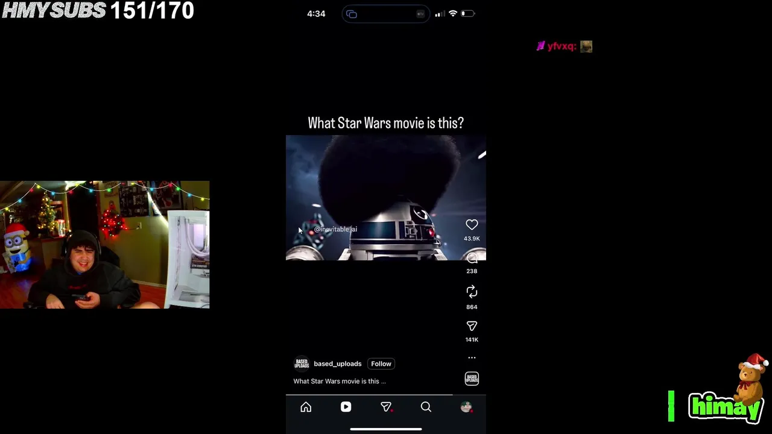Tap the Wi-Fi icon in status bar
The height and width of the screenshot is (434, 772).
[x=453, y=13]
